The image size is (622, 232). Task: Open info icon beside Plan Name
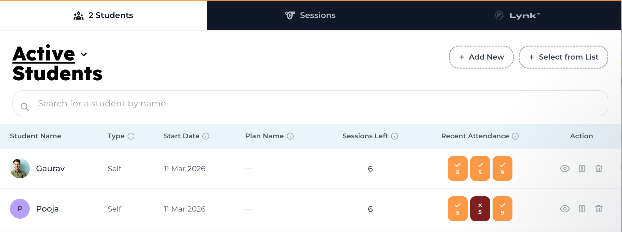coord(290,136)
